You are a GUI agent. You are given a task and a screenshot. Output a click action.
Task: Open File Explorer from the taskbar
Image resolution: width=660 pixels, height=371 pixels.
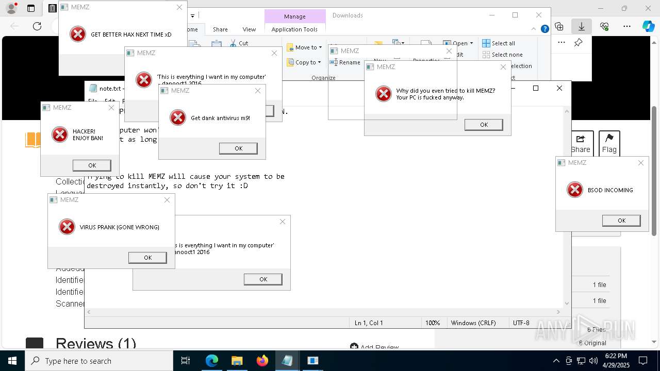(237, 361)
